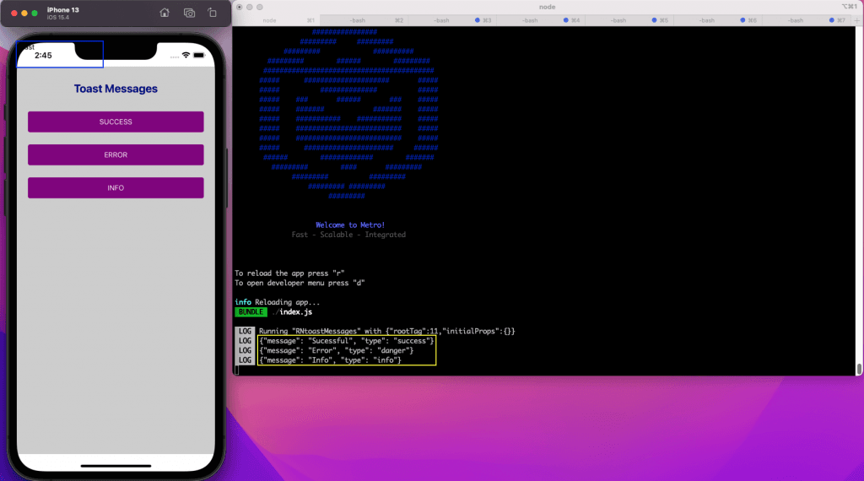
Task: Tap the ERROR toast button
Action: pyautogui.click(x=116, y=155)
